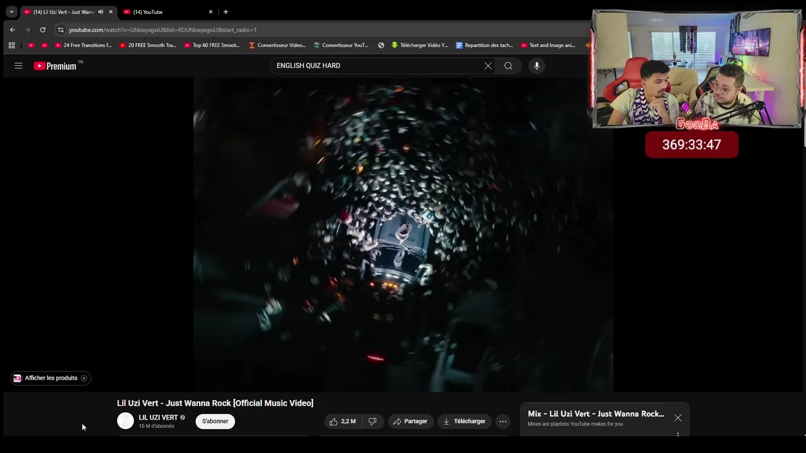Open the LIL UZI VERT channel name
The image size is (806, 453).
[158, 417]
